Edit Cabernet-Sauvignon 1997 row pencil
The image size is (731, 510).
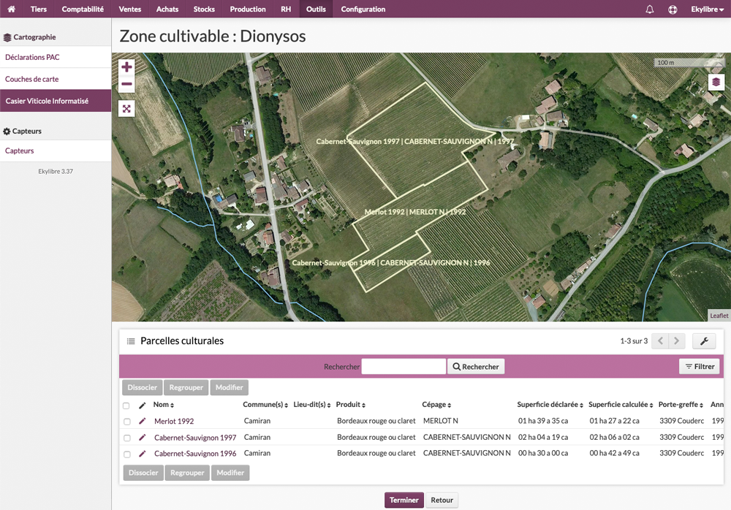click(x=143, y=437)
